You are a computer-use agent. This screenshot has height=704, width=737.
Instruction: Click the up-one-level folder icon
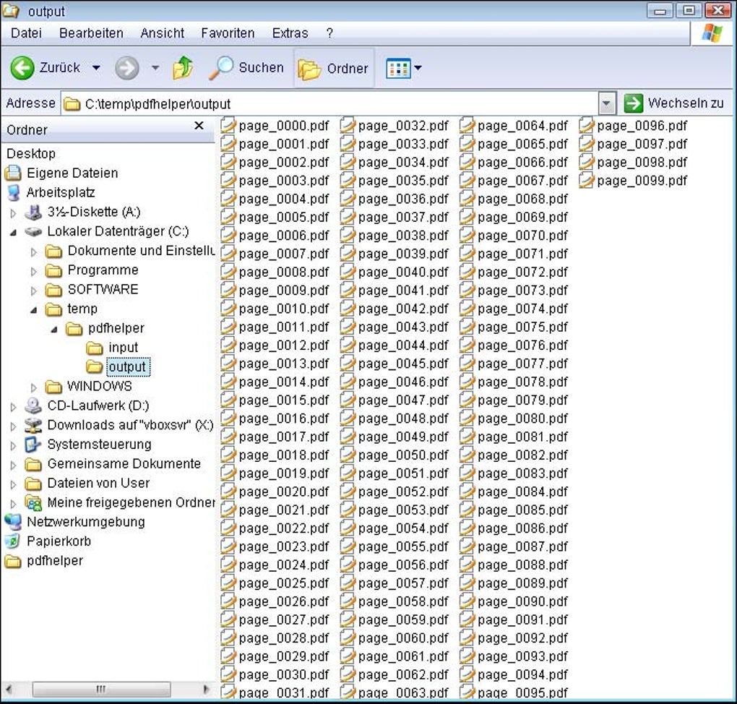click(x=182, y=67)
